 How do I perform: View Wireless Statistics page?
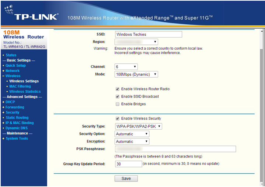pyautogui.click(x=25, y=92)
